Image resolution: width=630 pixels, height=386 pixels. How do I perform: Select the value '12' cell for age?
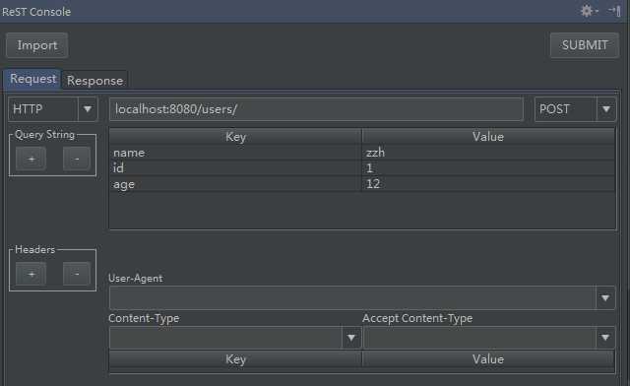point(488,184)
